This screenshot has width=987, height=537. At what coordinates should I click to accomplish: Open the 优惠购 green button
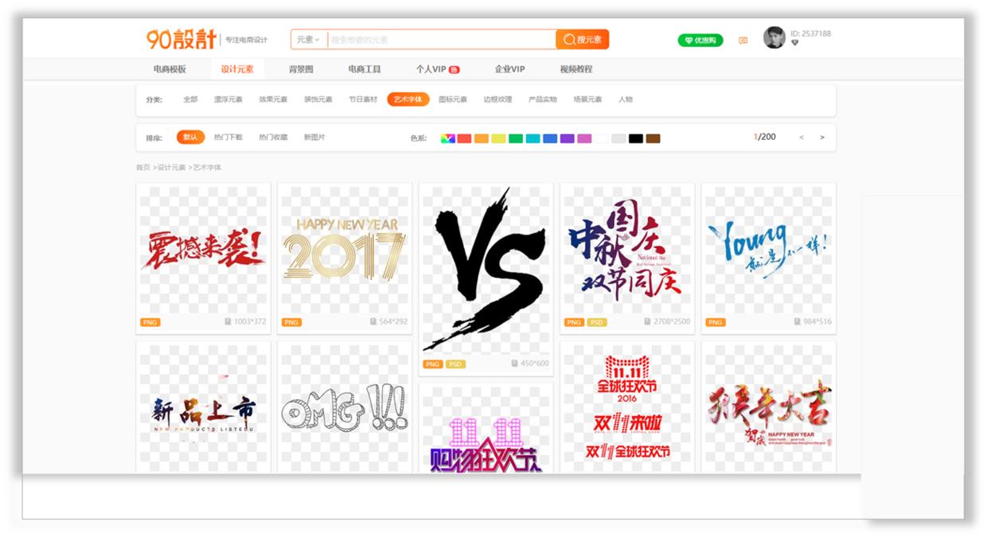tap(700, 40)
